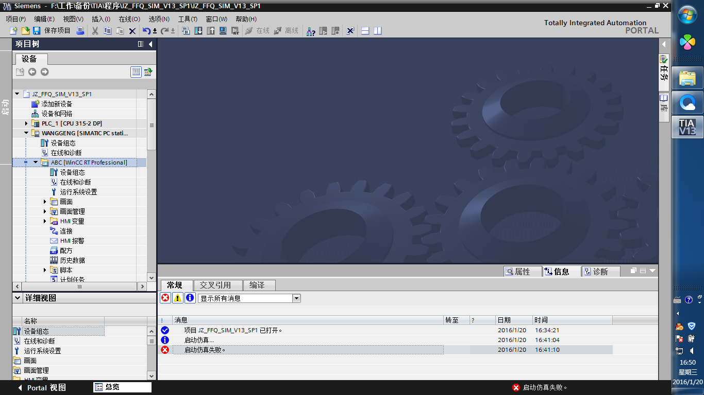Click the download to device icon
Image resolution: width=704 pixels, height=395 pixels.
coord(198,31)
